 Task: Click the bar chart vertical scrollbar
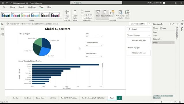click(x=103, y=65)
